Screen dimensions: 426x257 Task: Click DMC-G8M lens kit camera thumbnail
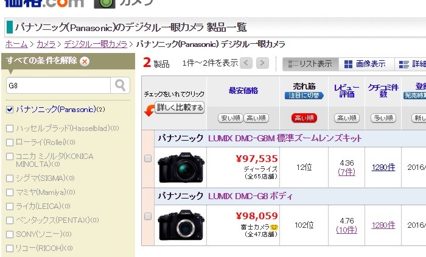(181, 167)
